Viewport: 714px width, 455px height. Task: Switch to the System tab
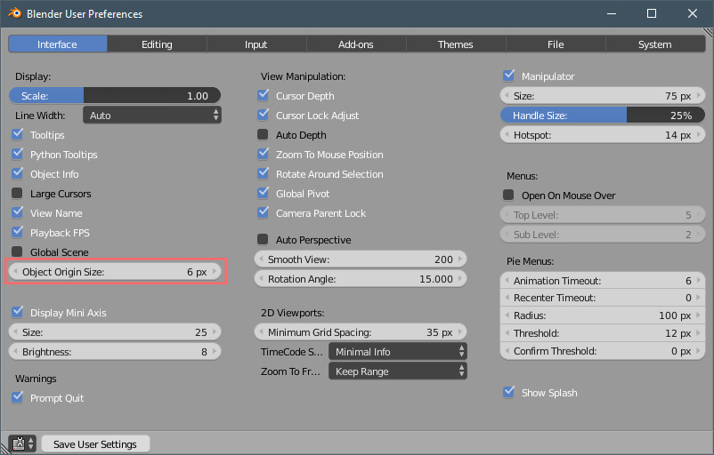pos(655,44)
